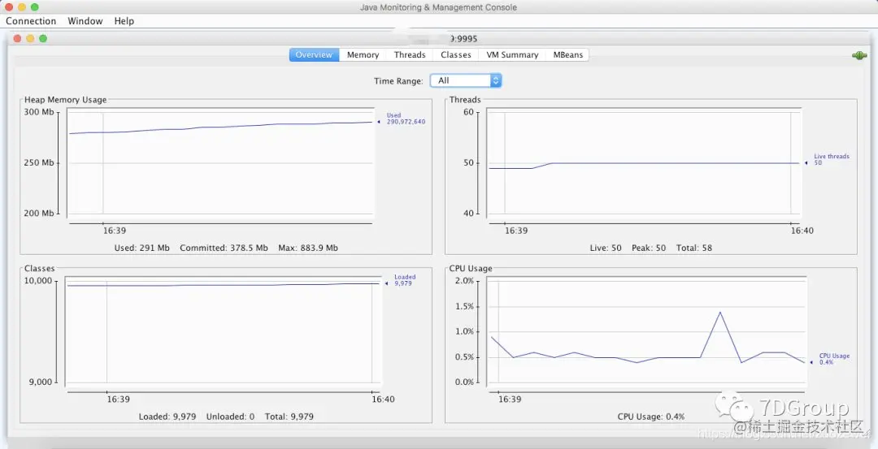Close the inner :9995 connection window
This screenshot has width=878, height=449.
[x=17, y=39]
